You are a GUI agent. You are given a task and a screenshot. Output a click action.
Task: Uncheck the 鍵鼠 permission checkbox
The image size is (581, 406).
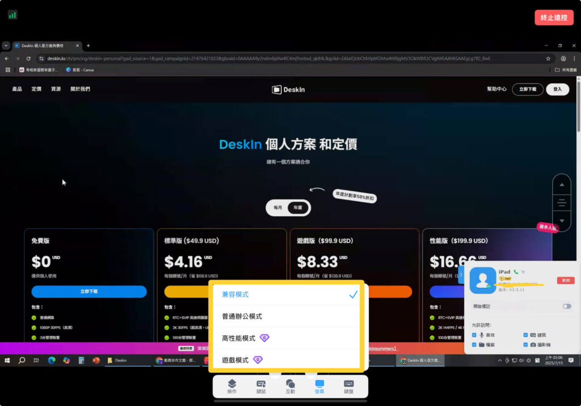click(525, 335)
